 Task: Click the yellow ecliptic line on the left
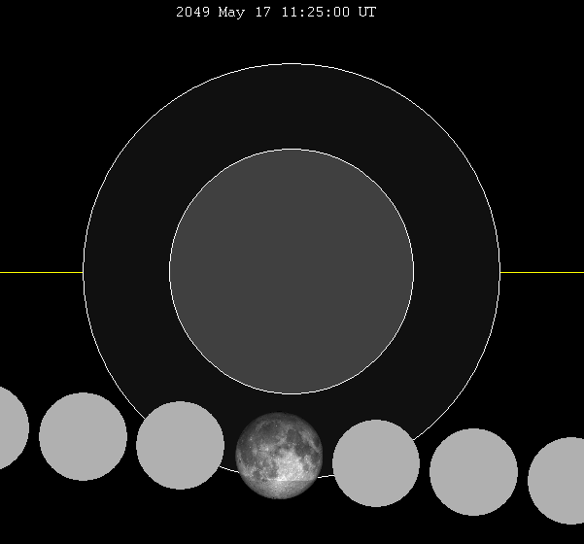click(x=41, y=272)
